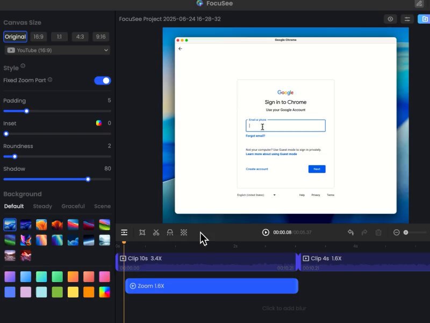The width and height of the screenshot is (430, 323).
Task: Select the Clip 4s 1.6X timeline clip
Action: point(364,262)
